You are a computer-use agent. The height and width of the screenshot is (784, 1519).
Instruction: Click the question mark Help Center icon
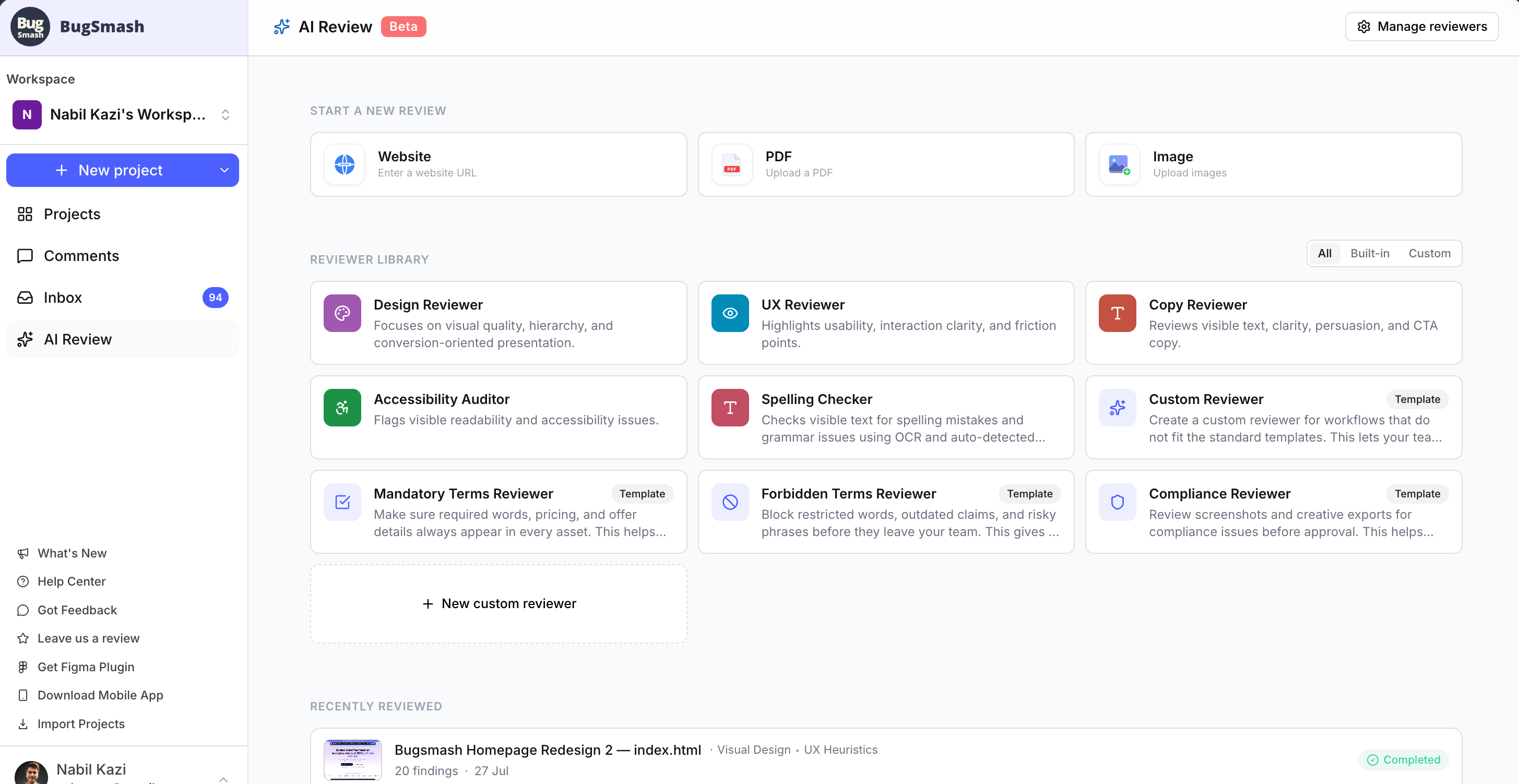click(23, 581)
